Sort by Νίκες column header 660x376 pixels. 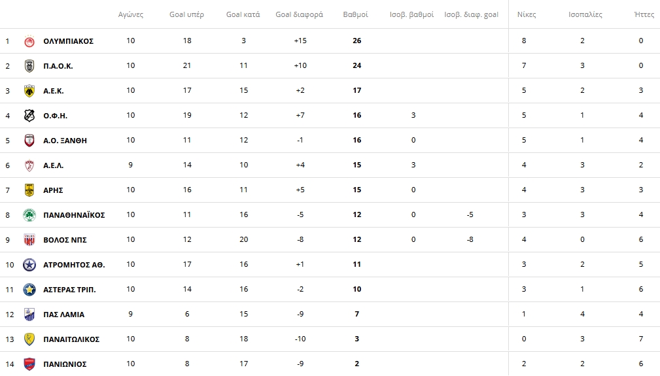click(x=527, y=15)
